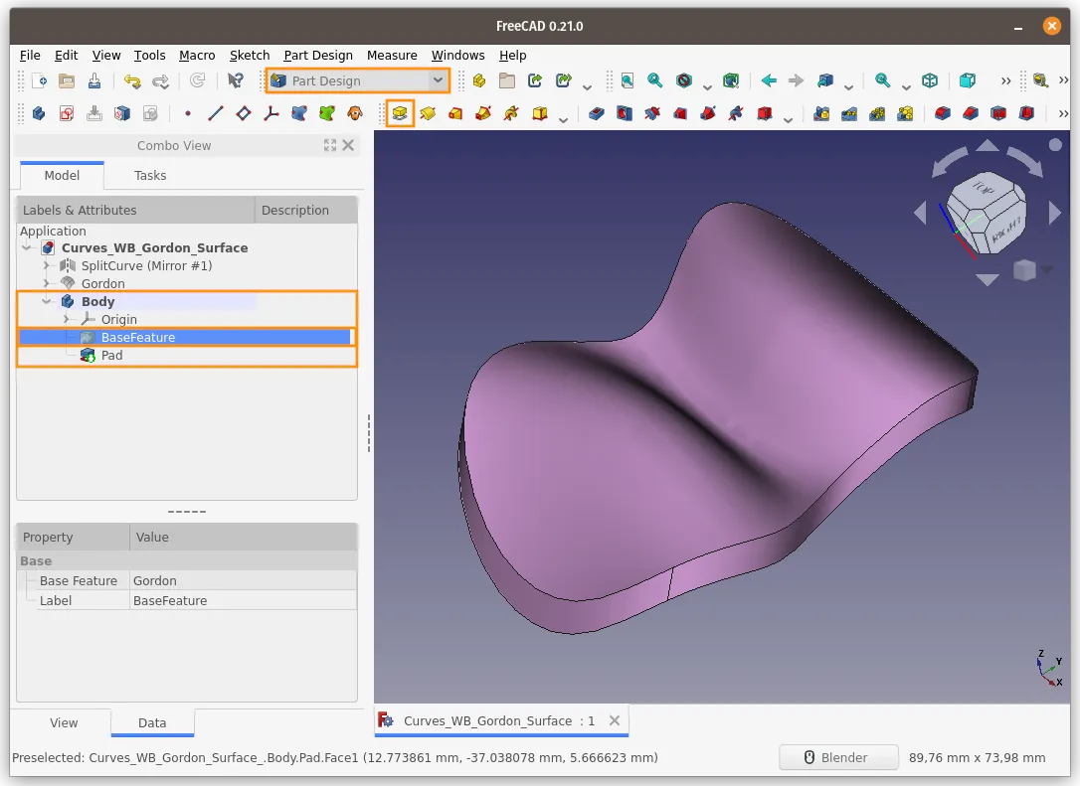Save the document using the Save icon
This screenshot has height=786, width=1080.
94,81
